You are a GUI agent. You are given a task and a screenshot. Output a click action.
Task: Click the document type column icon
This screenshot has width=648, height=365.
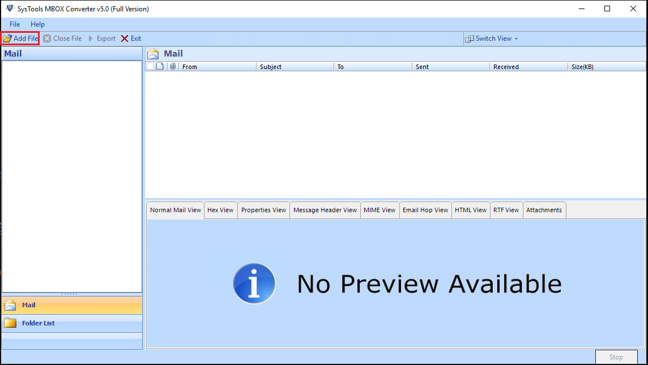coord(160,66)
